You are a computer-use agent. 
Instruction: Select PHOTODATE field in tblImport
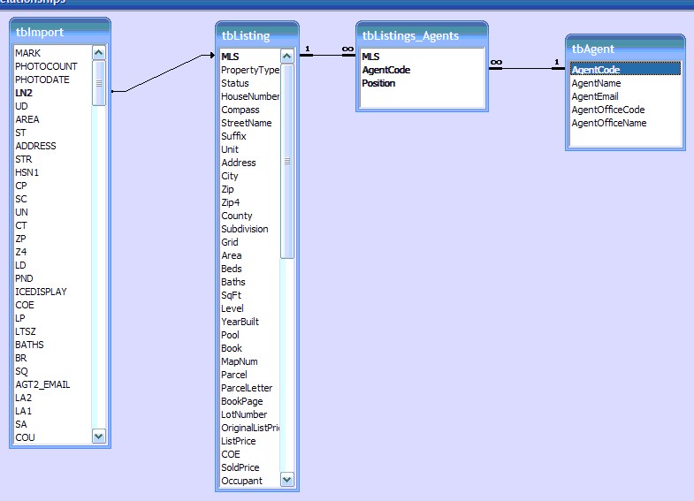(x=42, y=80)
